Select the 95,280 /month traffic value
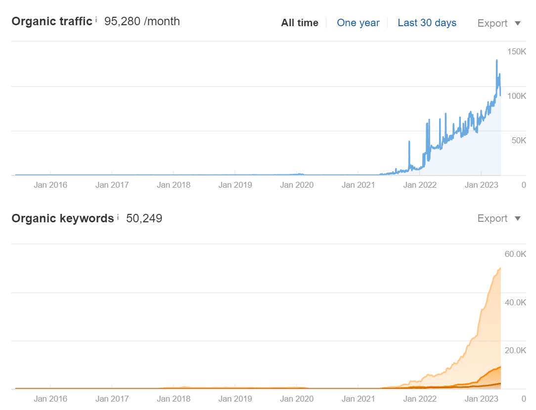 [x=142, y=21]
